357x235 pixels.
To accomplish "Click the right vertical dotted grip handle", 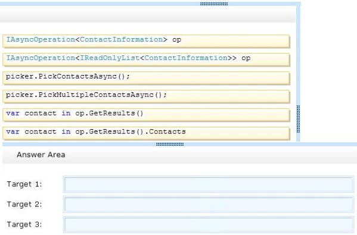I will pyautogui.click(x=298, y=119).
